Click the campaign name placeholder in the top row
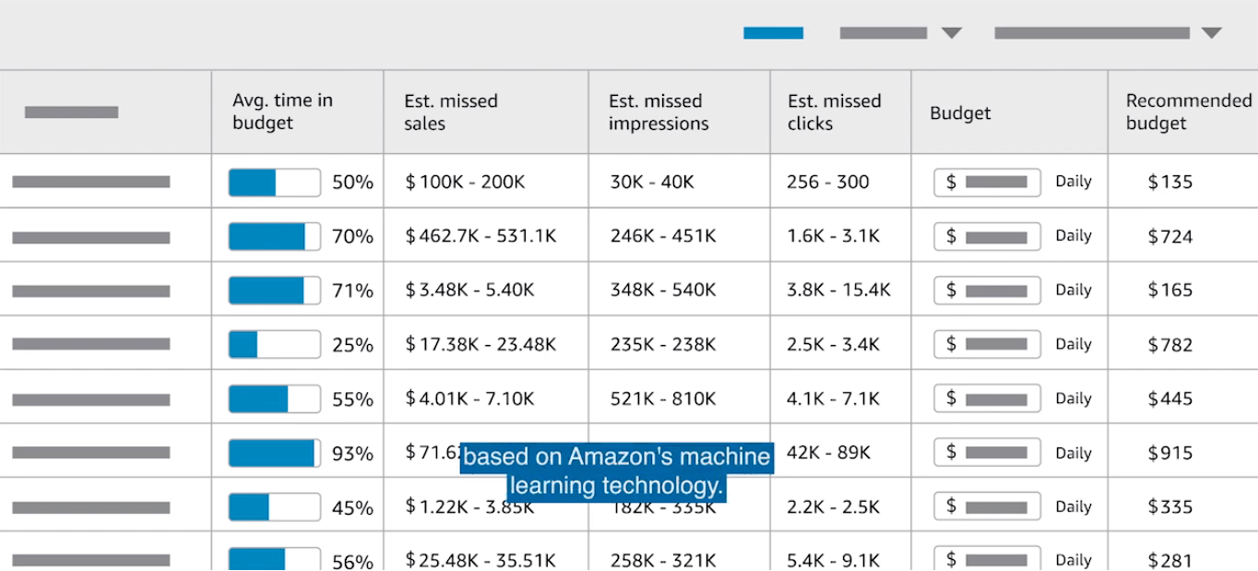This screenshot has height=571, width=1258. (89, 182)
